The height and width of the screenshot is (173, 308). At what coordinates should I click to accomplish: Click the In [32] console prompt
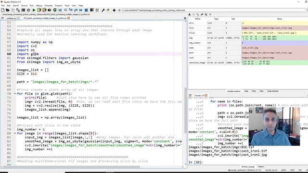196,162
